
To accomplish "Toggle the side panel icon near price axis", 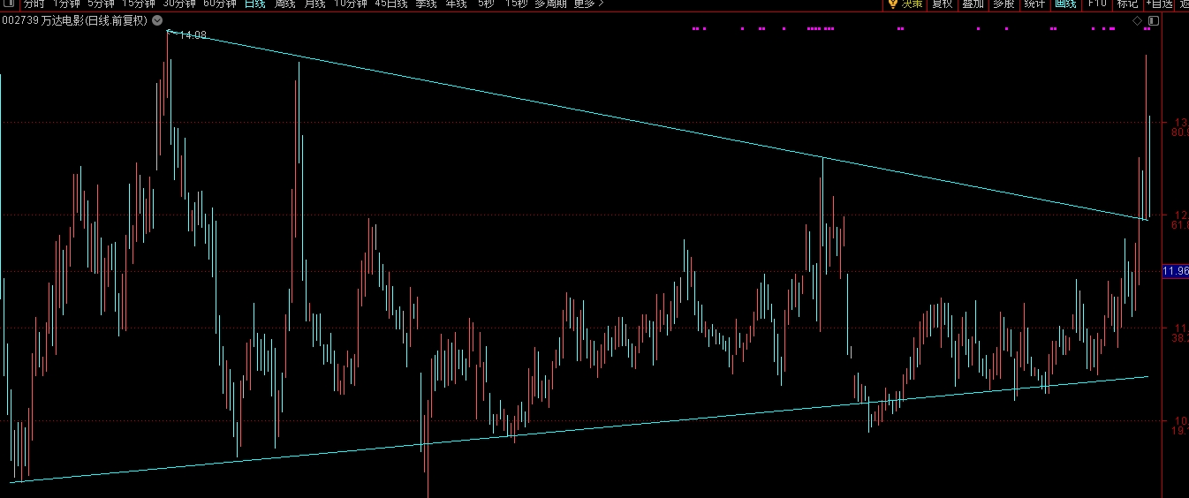I will [1152, 19].
